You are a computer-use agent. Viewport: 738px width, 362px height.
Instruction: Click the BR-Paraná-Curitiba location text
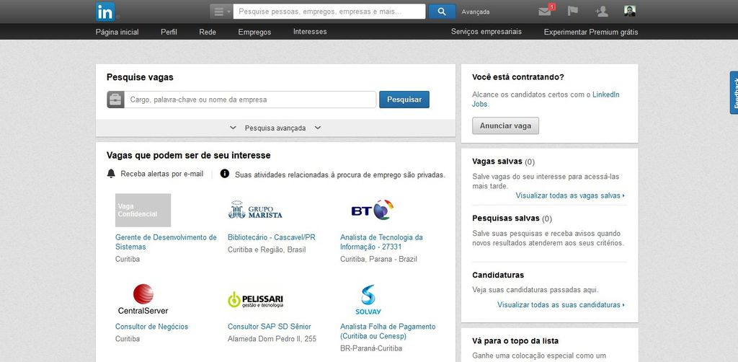pos(371,348)
